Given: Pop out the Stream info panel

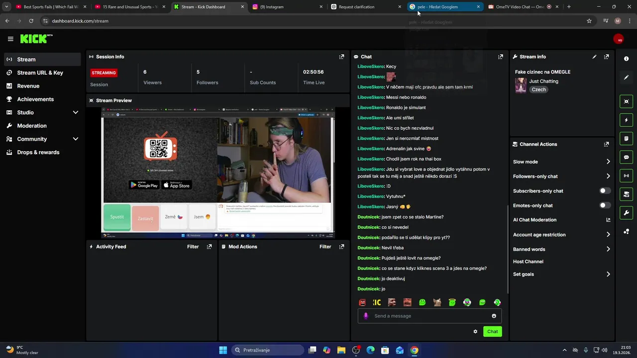Looking at the screenshot, I should (606, 57).
